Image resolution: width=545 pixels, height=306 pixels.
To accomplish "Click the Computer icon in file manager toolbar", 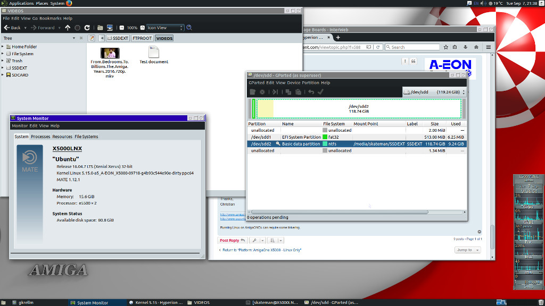I will point(110,28).
